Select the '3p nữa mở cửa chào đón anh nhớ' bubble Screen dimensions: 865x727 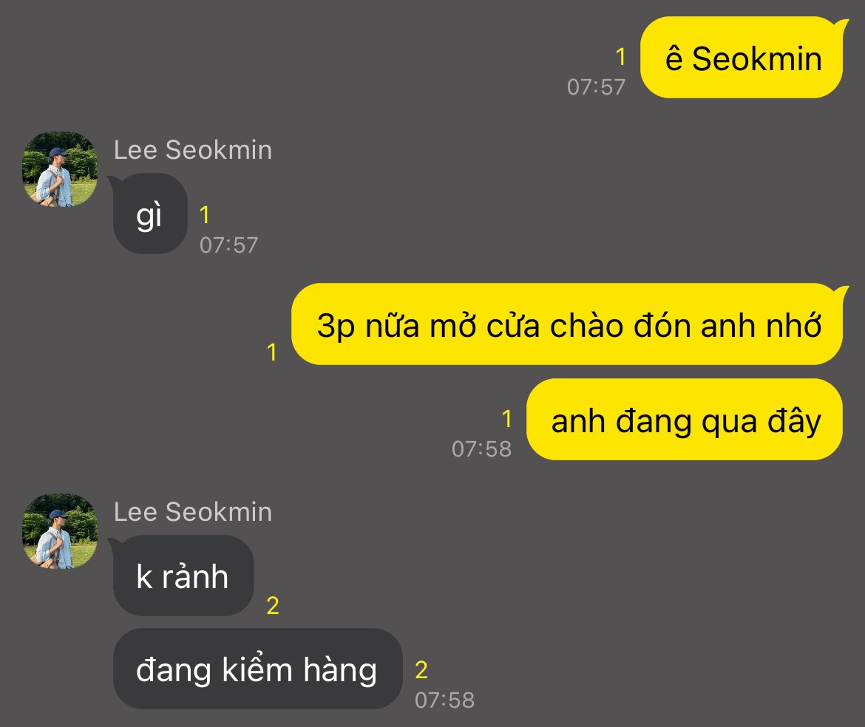[567, 324]
